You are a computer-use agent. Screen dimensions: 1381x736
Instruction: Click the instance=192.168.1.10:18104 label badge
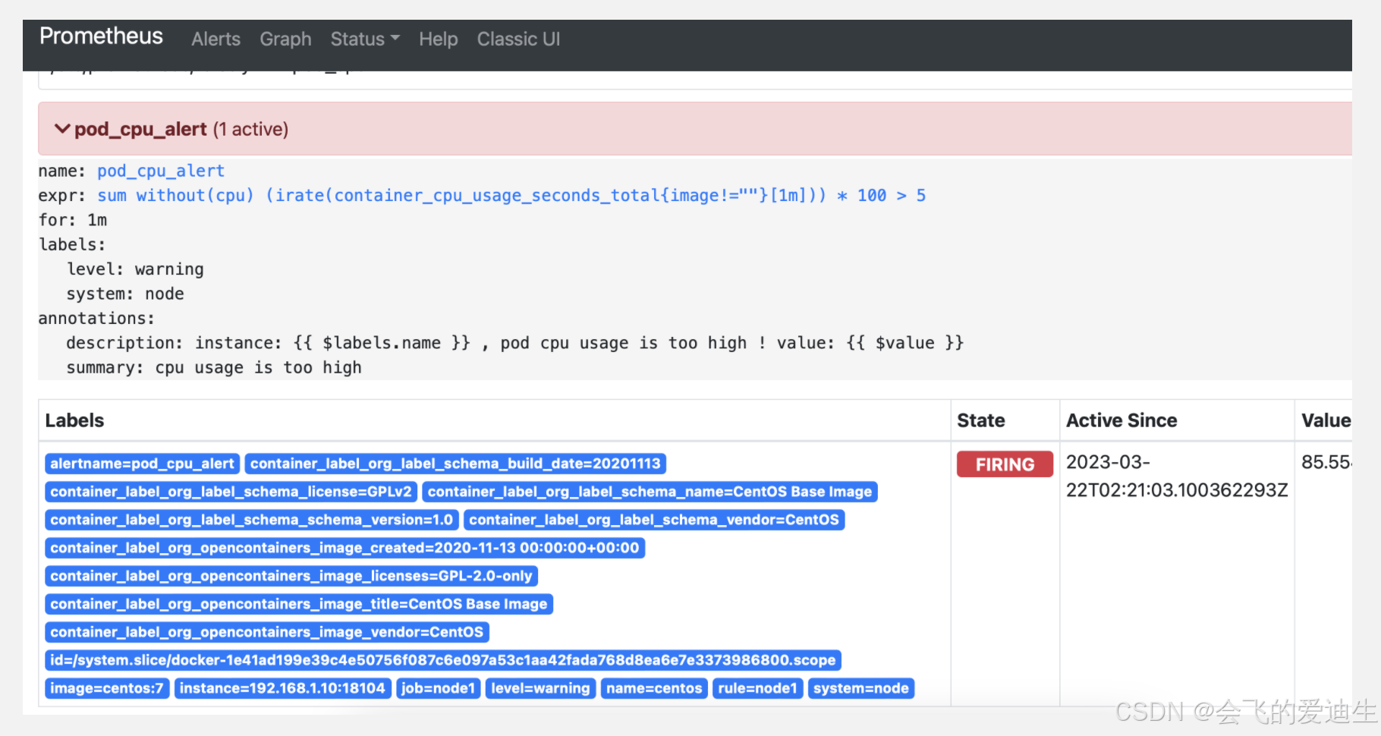[x=282, y=688]
